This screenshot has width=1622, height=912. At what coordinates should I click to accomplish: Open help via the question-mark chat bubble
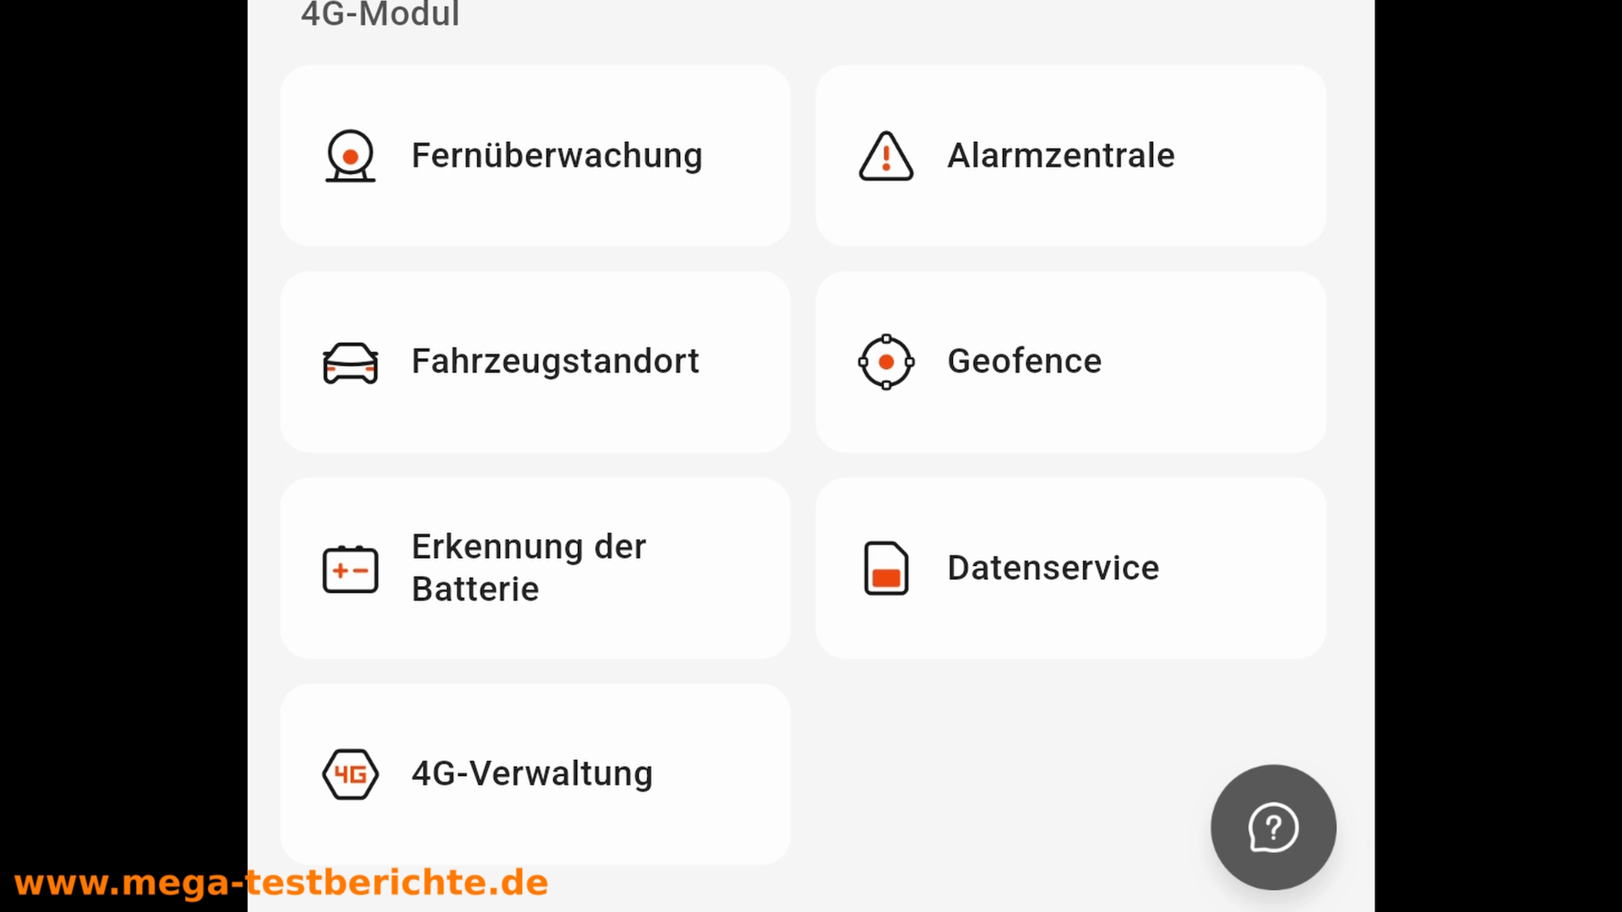[1273, 828]
